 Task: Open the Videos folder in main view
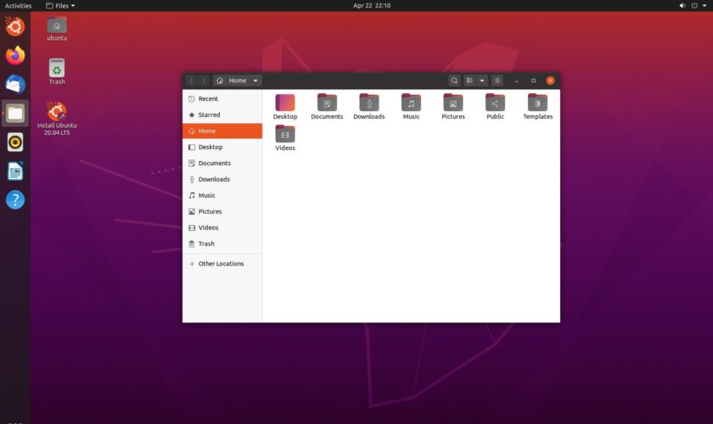[x=285, y=135]
